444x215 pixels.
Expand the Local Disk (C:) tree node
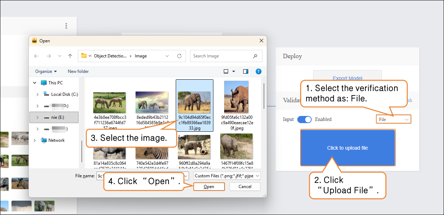[x=37, y=94]
